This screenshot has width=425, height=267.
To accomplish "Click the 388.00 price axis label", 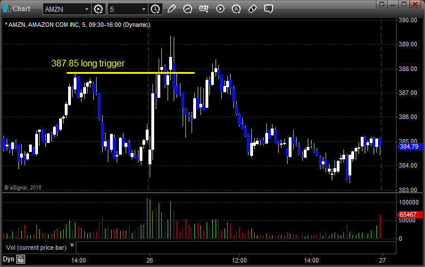I will coord(408,69).
